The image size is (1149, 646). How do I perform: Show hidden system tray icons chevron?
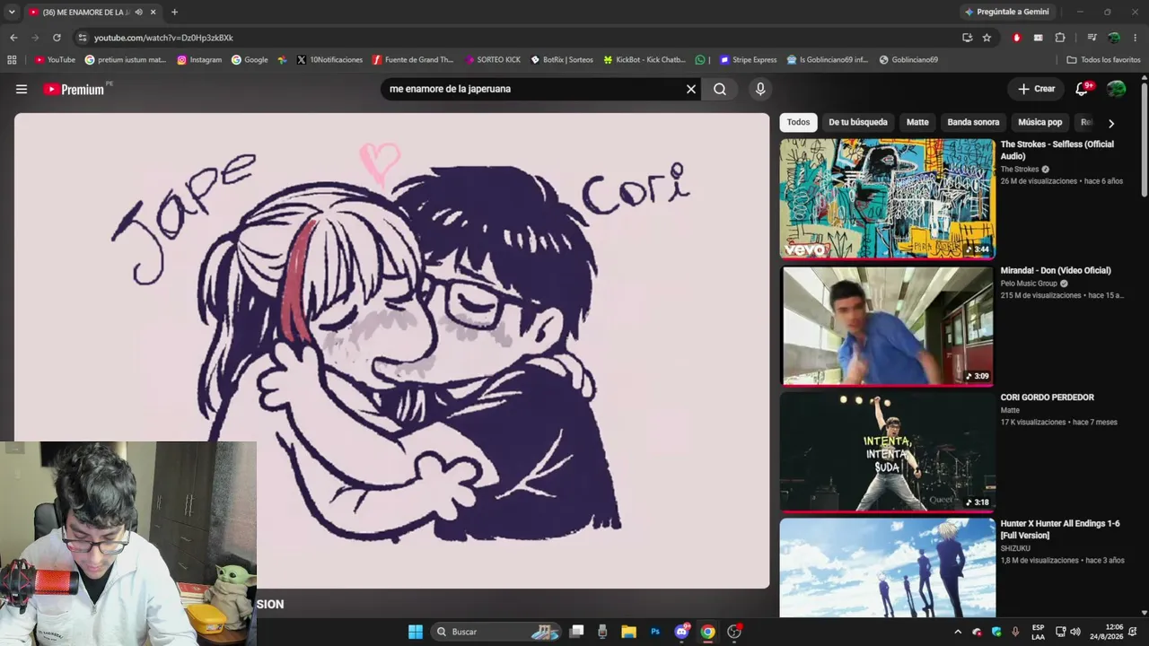957,632
